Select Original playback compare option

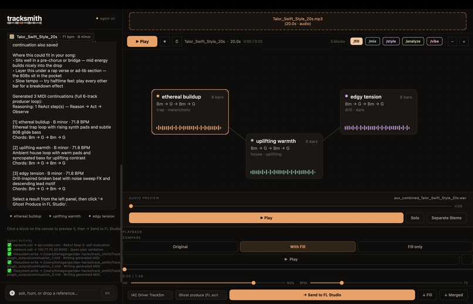[180, 247]
